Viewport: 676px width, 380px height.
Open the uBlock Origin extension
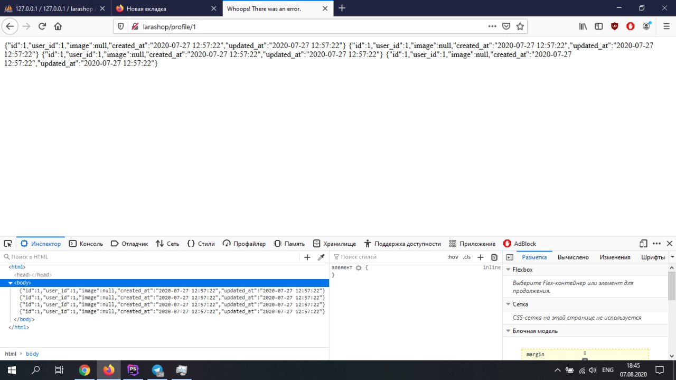[615, 26]
